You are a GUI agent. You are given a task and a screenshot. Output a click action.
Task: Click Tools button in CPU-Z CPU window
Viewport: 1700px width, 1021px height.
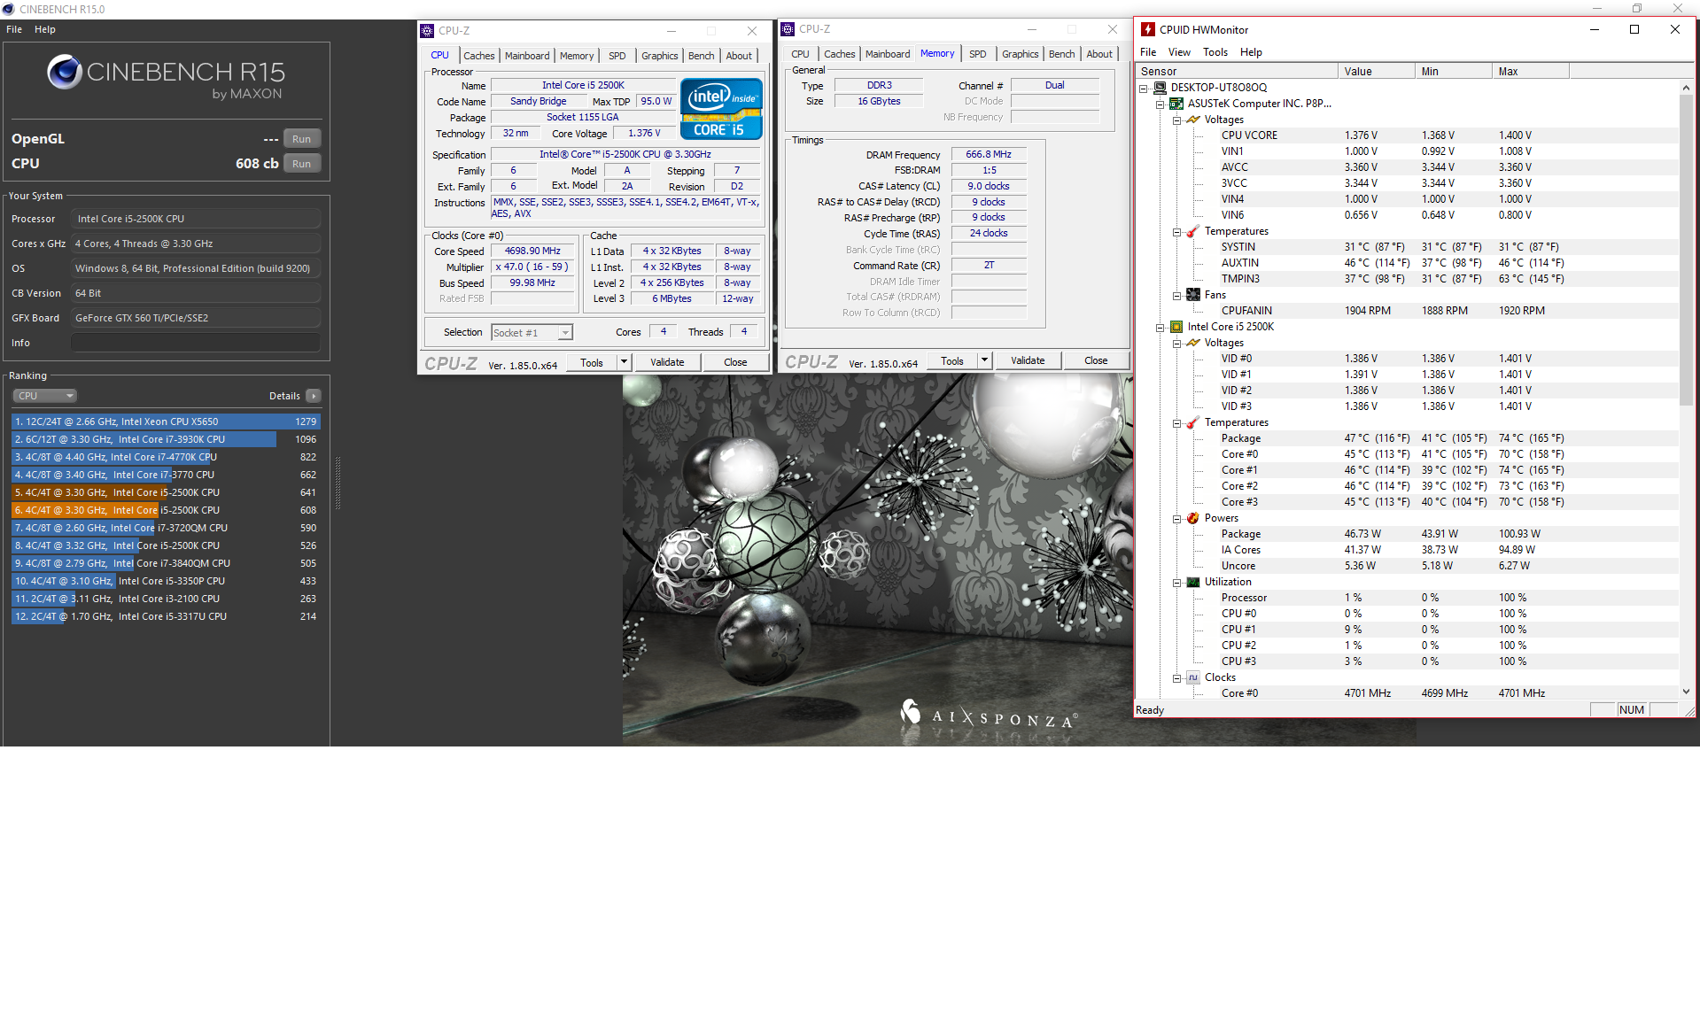point(592,362)
